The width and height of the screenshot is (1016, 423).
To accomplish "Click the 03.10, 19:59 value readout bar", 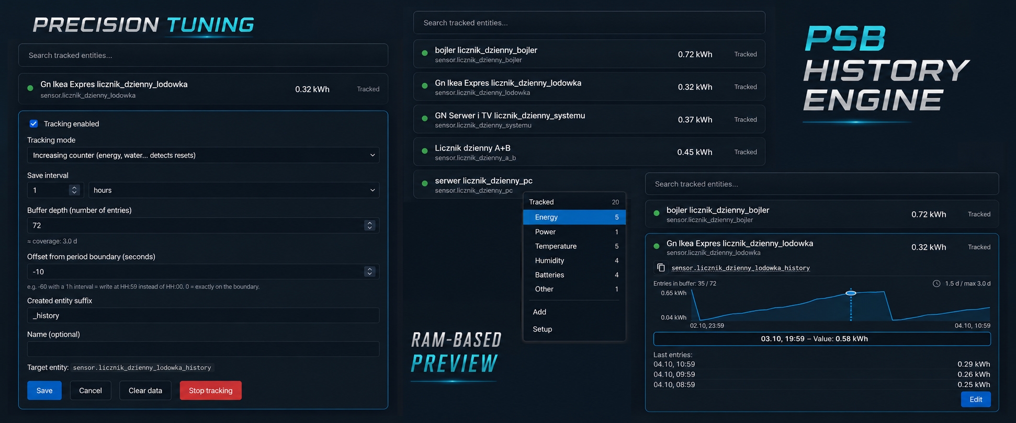I will [822, 339].
